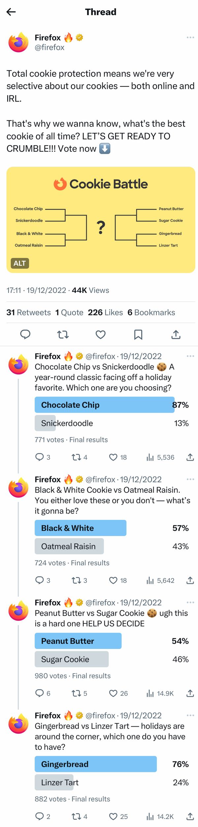198x827 pixels.
Task: Share the Gingerbread poll tweet
Action: point(190,817)
